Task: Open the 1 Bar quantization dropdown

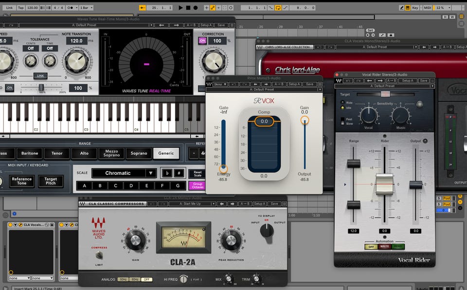Action: (x=87, y=8)
